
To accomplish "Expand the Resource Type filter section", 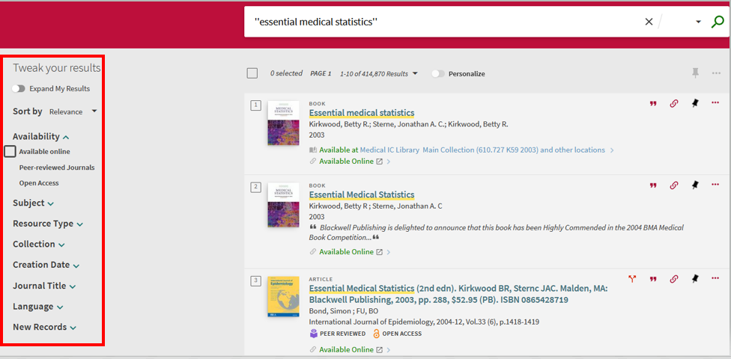I will click(x=48, y=224).
